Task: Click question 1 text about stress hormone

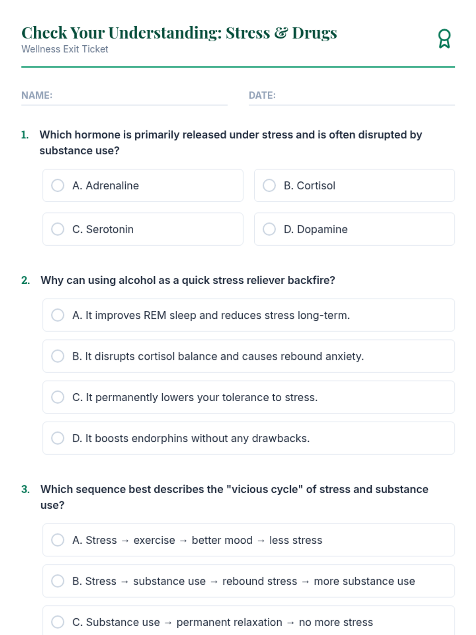Action: coord(231,142)
